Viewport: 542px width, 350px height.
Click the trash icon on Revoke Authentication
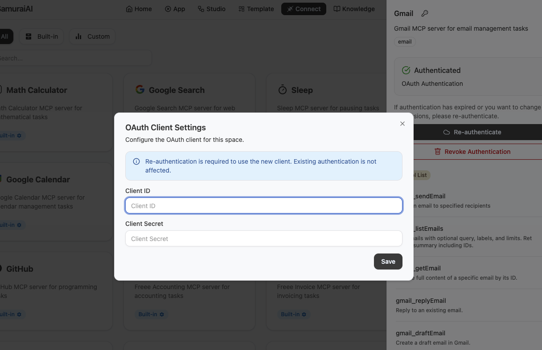coord(438,152)
